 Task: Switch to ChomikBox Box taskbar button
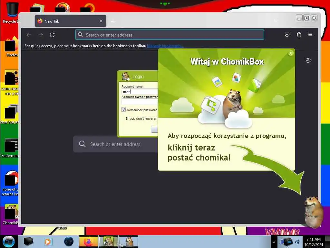[109, 242]
